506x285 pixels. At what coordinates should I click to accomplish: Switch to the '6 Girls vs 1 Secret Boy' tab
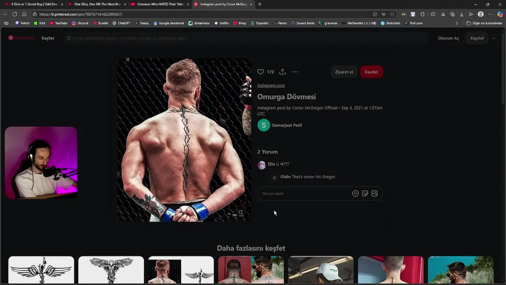[34, 4]
